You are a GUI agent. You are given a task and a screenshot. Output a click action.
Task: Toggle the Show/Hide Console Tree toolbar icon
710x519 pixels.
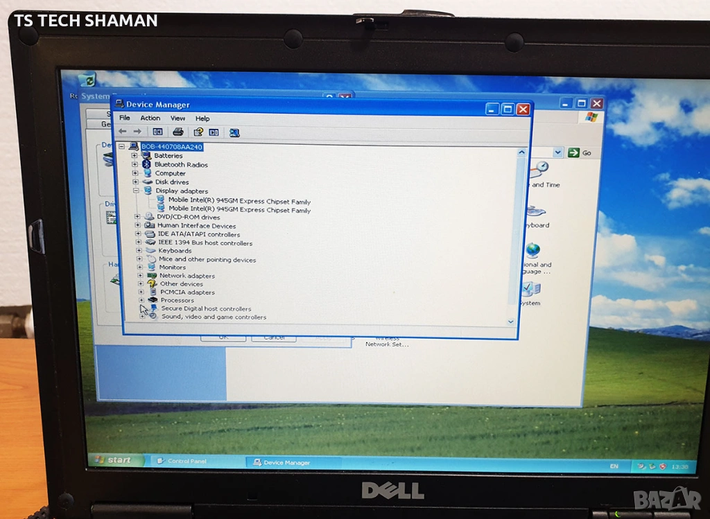point(157,132)
